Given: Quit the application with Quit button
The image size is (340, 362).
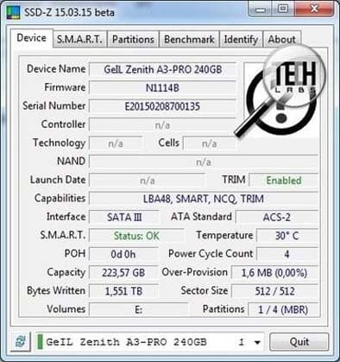Looking at the screenshot, I should coord(299,342).
